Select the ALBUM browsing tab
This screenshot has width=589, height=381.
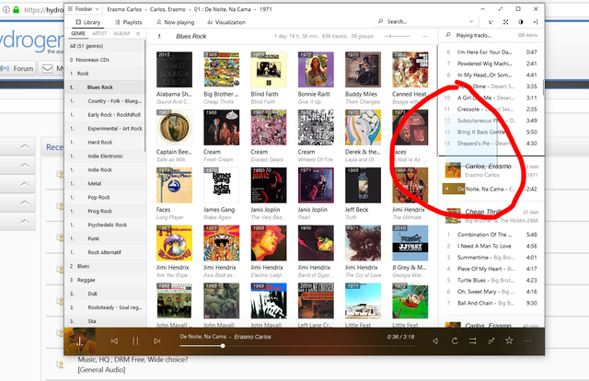[x=121, y=33]
